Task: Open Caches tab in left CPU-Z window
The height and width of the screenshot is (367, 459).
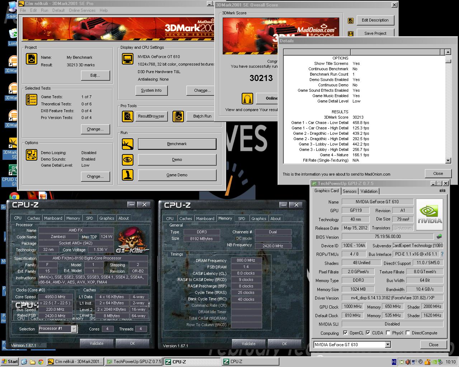Action: (x=34, y=218)
